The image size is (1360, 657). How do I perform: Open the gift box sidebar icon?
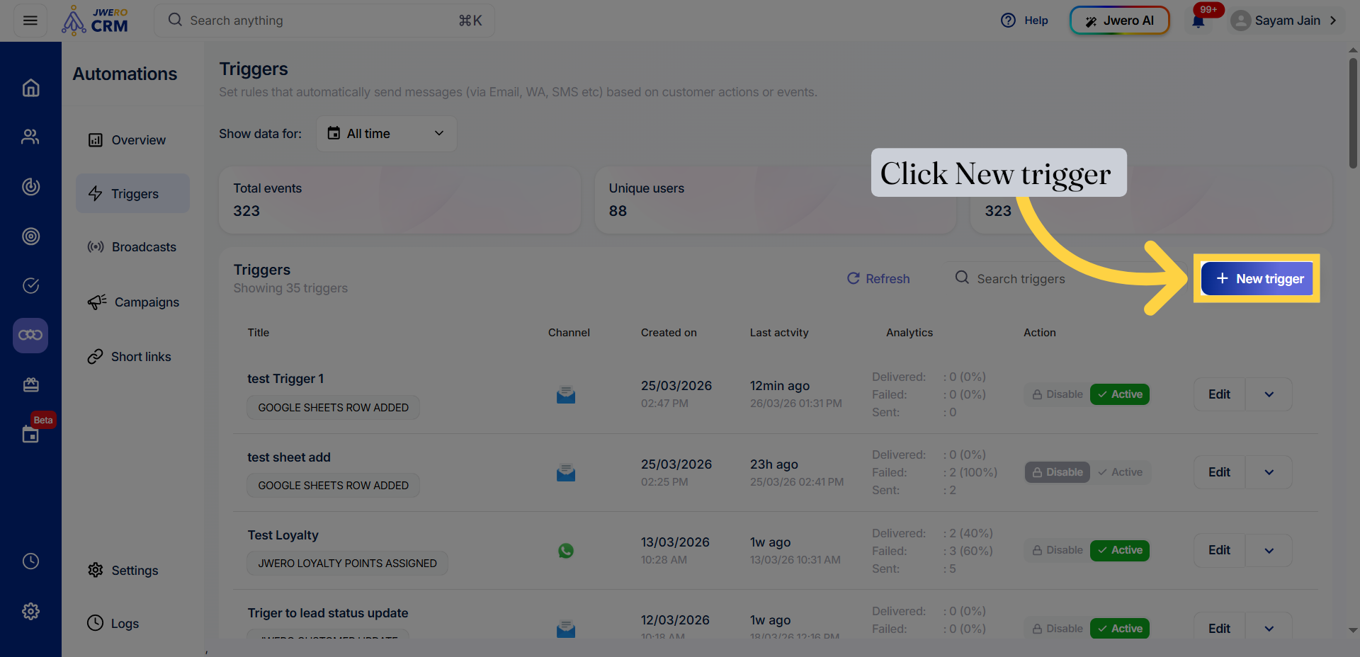click(x=30, y=385)
